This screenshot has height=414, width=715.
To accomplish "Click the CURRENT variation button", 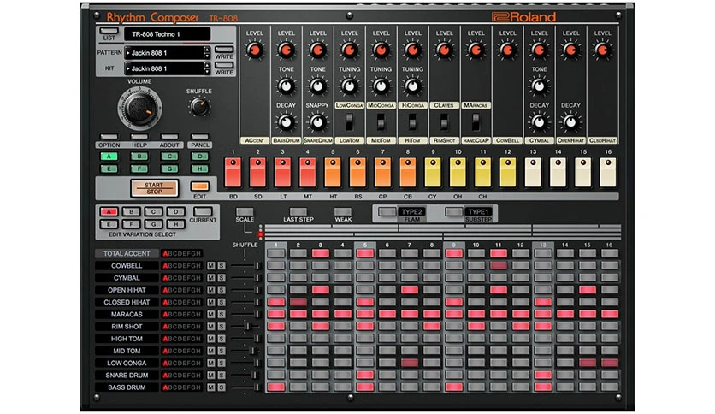I will 203,211.
